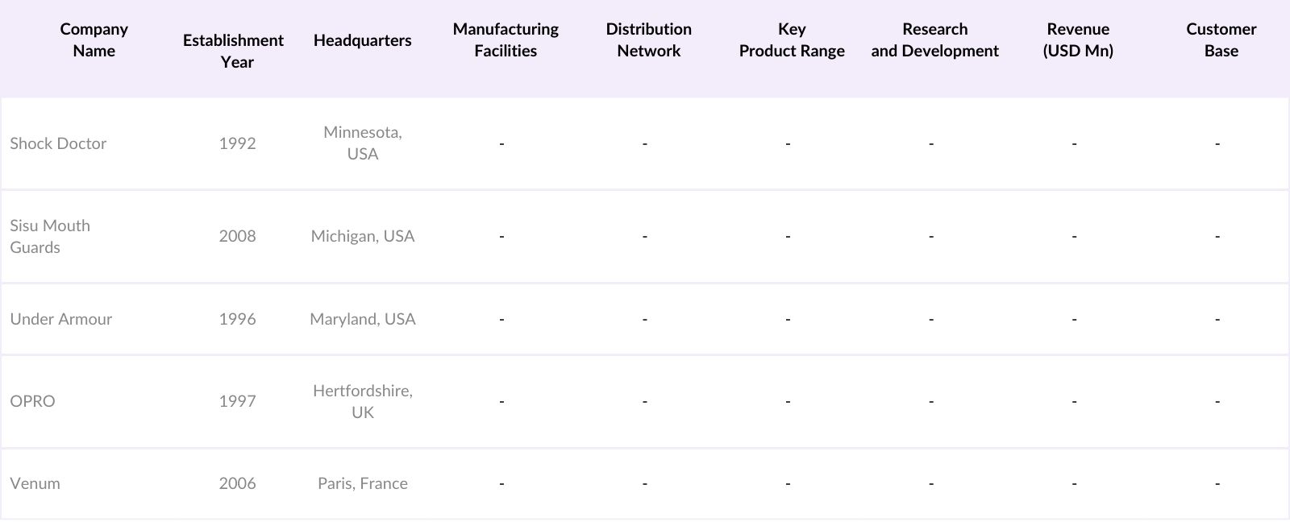The width and height of the screenshot is (1290, 526).
Task: Click the Establishment Year column header
Action: pos(233,51)
